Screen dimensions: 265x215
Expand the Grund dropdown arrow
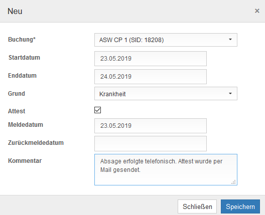point(230,94)
